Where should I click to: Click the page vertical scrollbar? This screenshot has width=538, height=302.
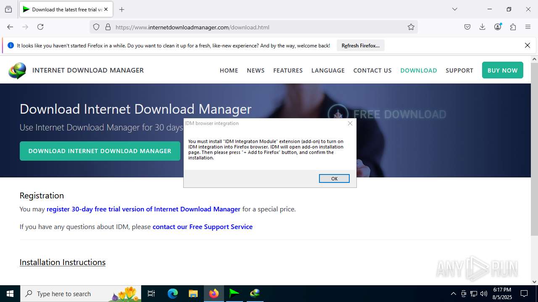coord(534,150)
